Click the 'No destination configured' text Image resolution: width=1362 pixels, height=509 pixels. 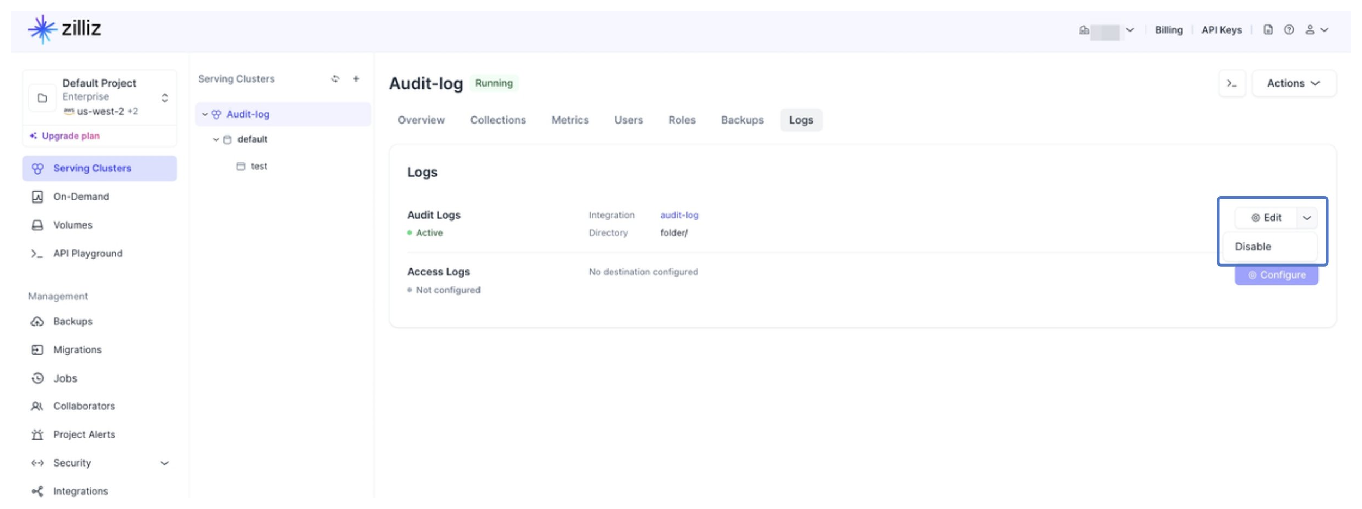643,272
